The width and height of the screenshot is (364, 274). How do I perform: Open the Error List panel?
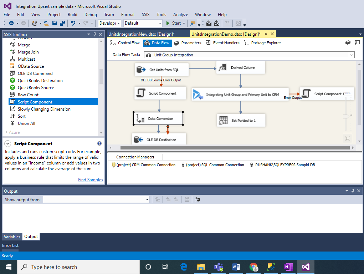click(x=10, y=245)
